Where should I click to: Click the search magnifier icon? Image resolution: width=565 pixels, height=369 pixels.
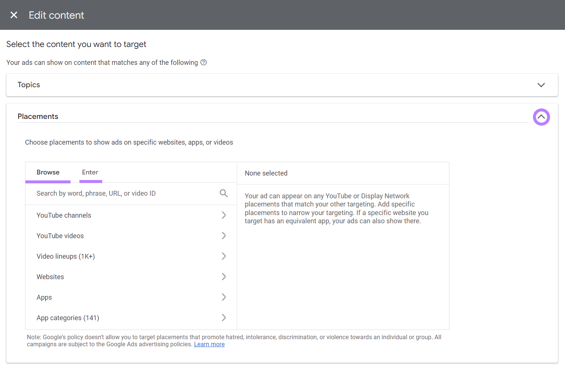pyautogui.click(x=223, y=193)
